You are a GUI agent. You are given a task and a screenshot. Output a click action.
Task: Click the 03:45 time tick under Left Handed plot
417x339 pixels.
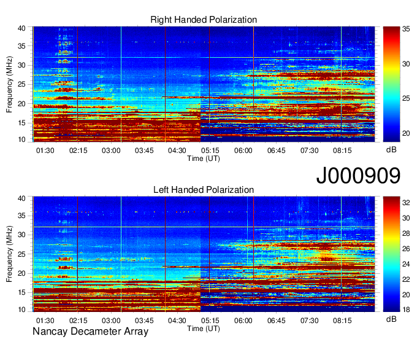[144, 321]
